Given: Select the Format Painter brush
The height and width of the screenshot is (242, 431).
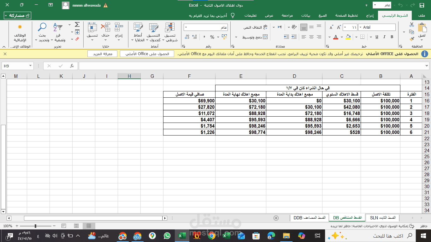Looking at the screenshot, I should point(412,39).
